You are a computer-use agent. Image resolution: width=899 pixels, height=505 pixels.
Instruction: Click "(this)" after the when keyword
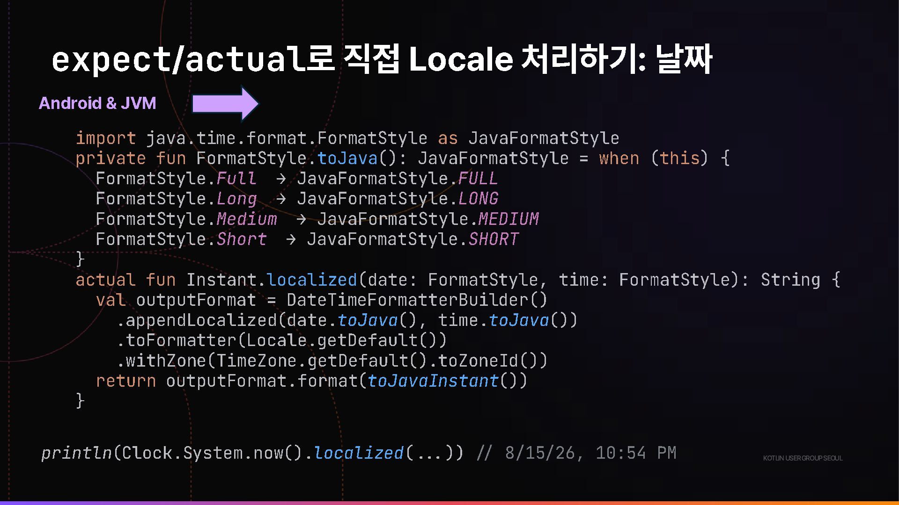679,159
